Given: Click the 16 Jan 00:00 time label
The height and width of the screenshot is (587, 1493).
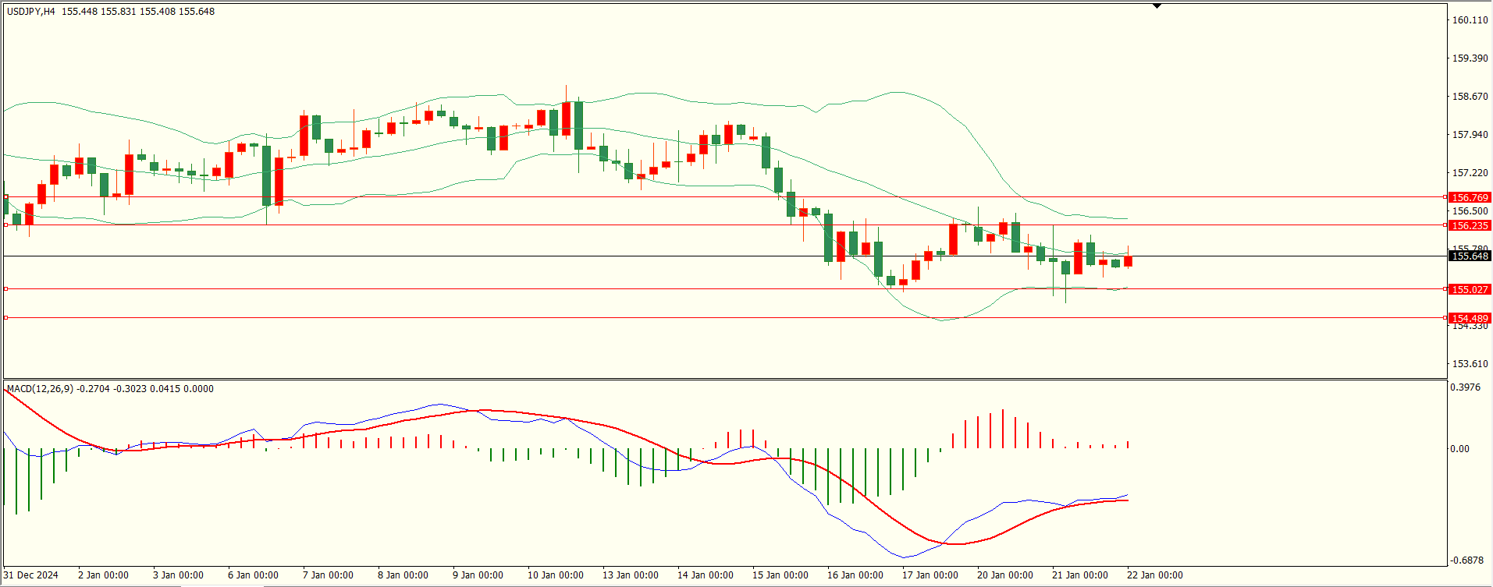Looking at the screenshot, I should click(855, 575).
